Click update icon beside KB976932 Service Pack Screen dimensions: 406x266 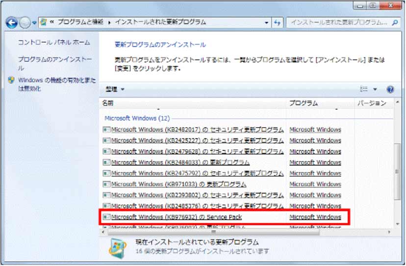[106, 217]
